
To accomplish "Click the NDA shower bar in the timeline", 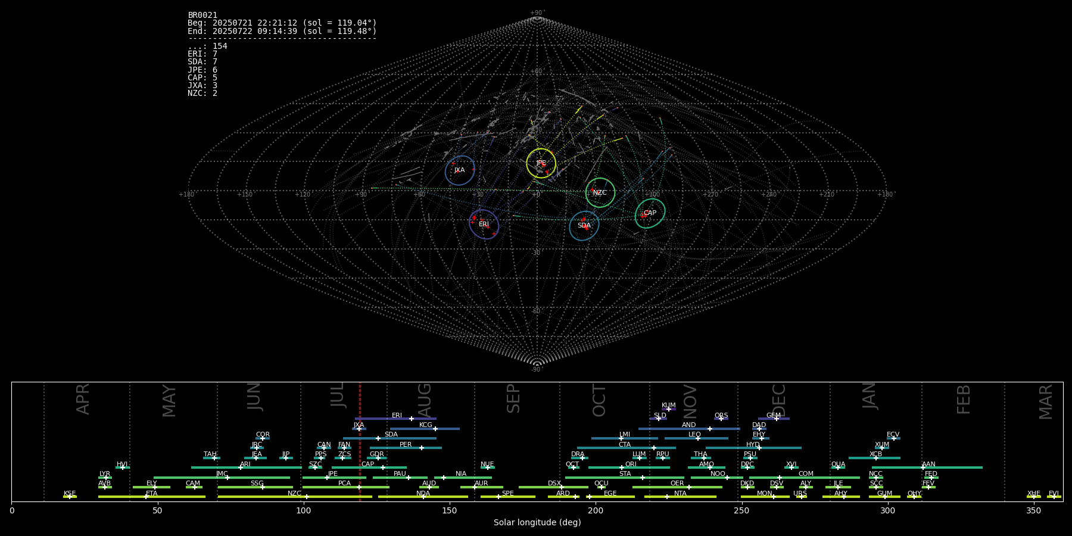I will (x=423, y=497).
